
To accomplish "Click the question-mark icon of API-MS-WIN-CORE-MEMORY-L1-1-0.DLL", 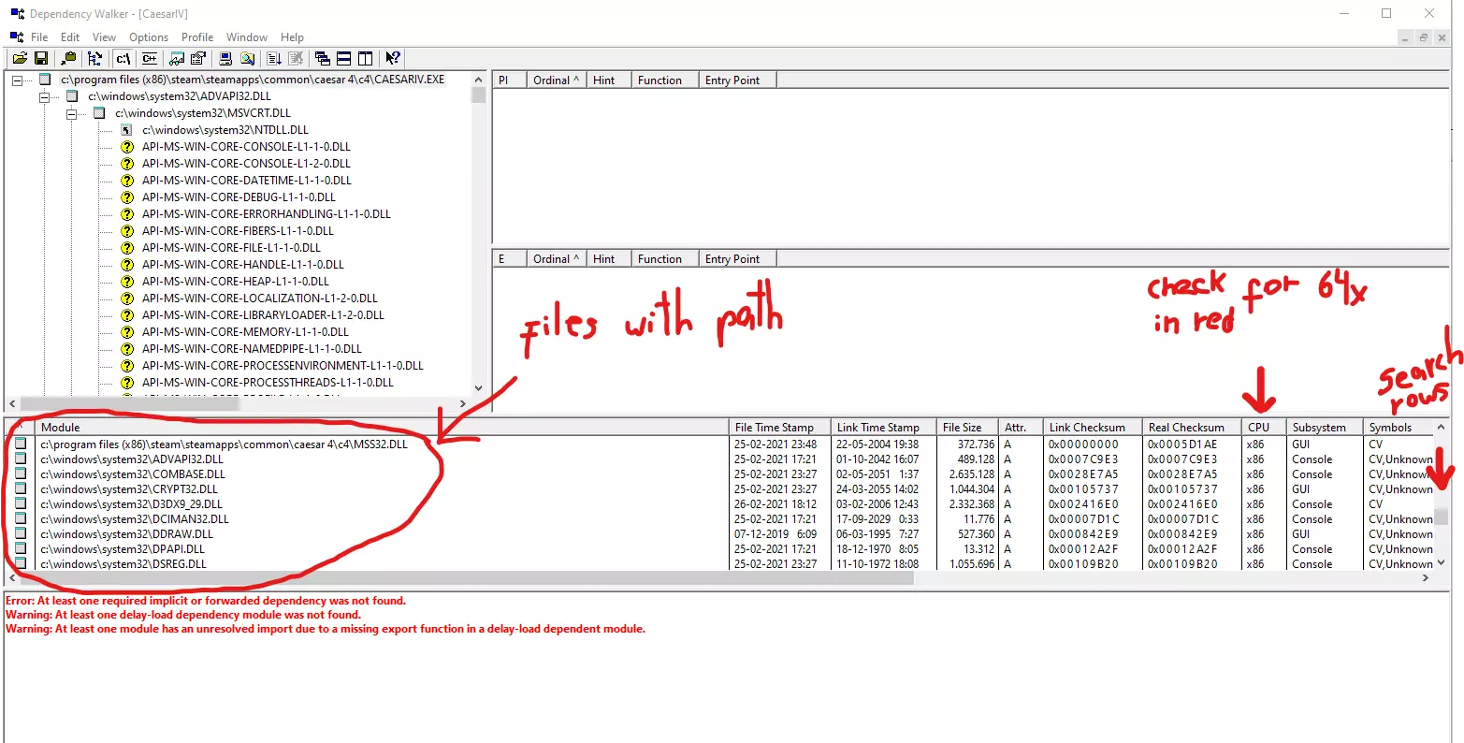I will pyautogui.click(x=127, y=332).
